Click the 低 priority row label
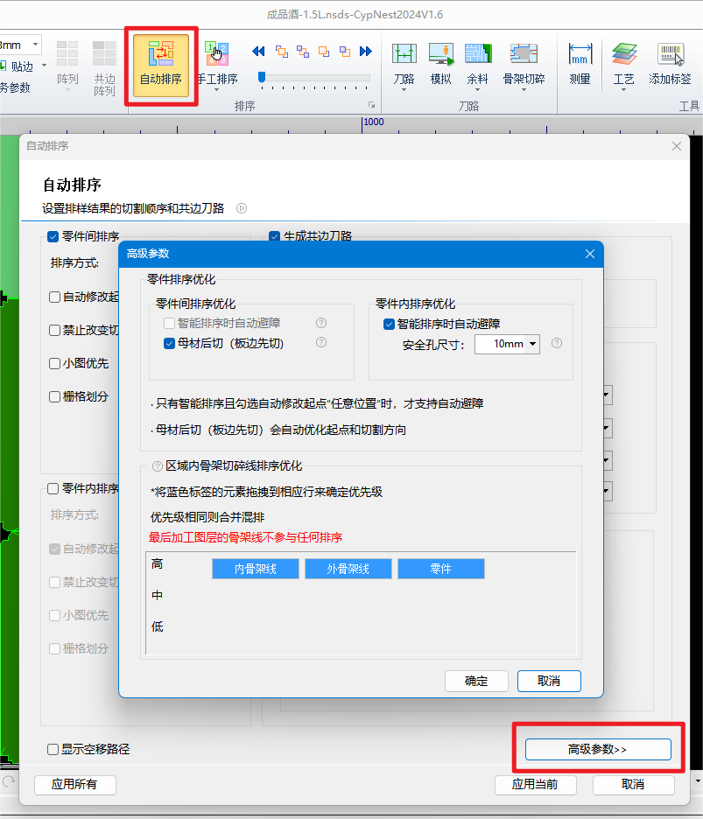Viewport: 703px width, 819px height. tap(157, 626)
